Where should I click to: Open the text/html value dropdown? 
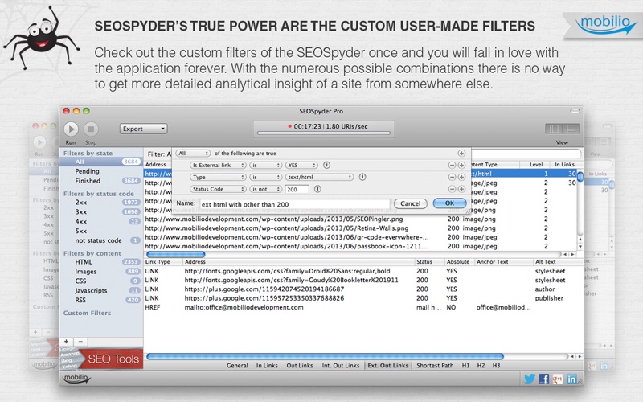pyautogui.click(x=319, y=177)
